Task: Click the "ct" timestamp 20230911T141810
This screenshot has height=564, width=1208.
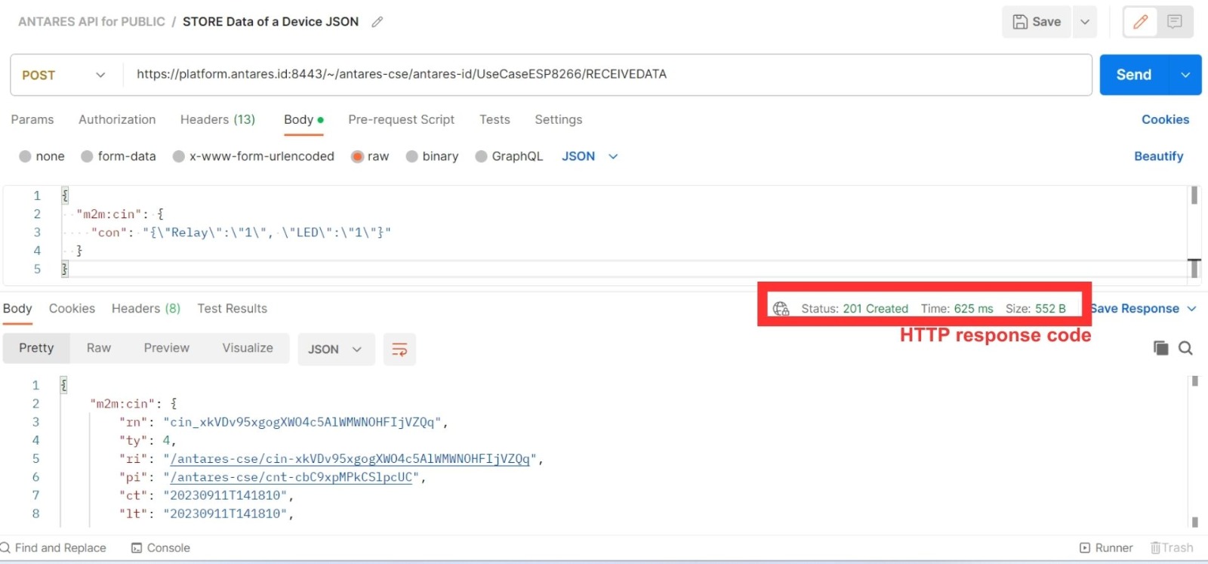Action: 225,495
